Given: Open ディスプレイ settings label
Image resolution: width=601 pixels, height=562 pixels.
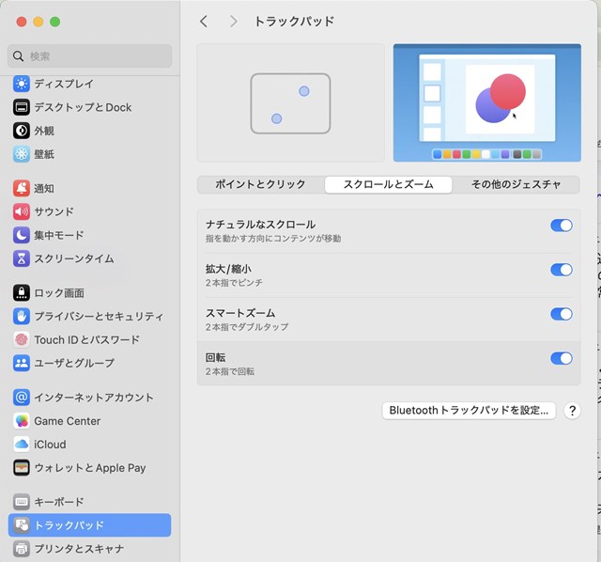Looking at the screenshot, I should click(x=64, y=84).
